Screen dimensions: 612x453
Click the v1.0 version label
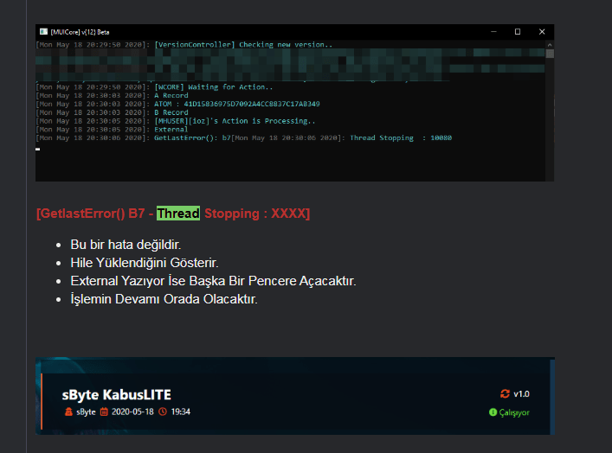[521, 393]
